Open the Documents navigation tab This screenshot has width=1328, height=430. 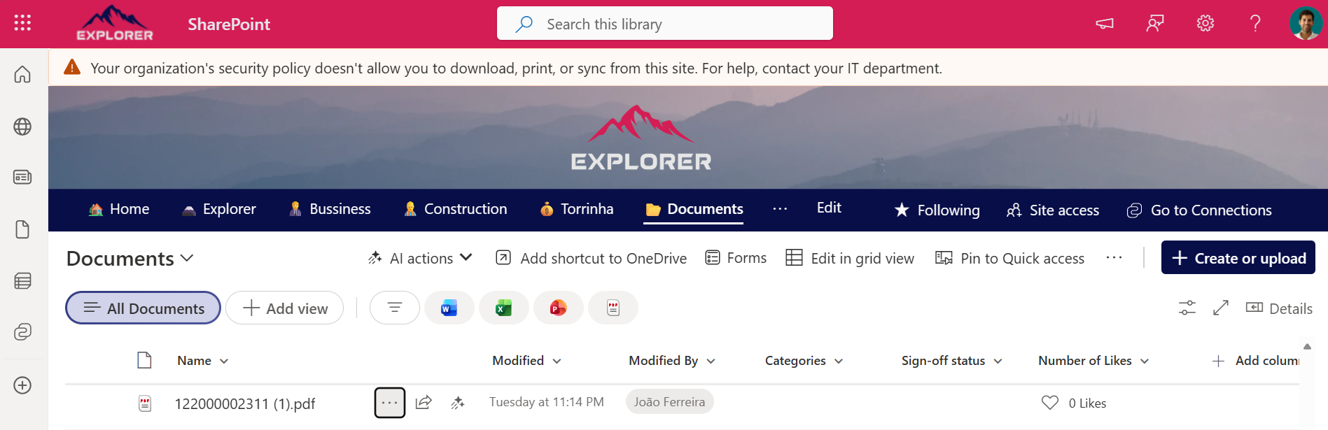click(x=694, y=209)
